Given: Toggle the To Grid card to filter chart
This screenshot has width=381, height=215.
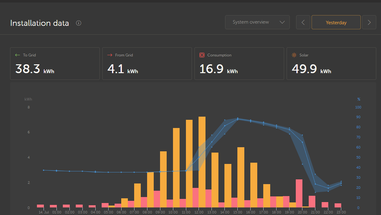Looking at the screenshot, I should 55,63.
